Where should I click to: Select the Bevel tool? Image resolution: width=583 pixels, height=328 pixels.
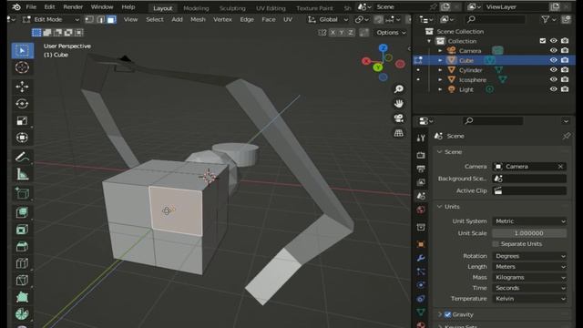tap(22, 247)
